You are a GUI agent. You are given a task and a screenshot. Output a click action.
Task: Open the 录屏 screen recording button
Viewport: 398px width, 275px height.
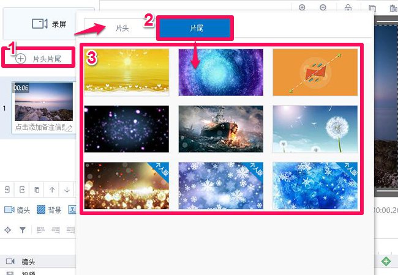[x=49, y=24]
